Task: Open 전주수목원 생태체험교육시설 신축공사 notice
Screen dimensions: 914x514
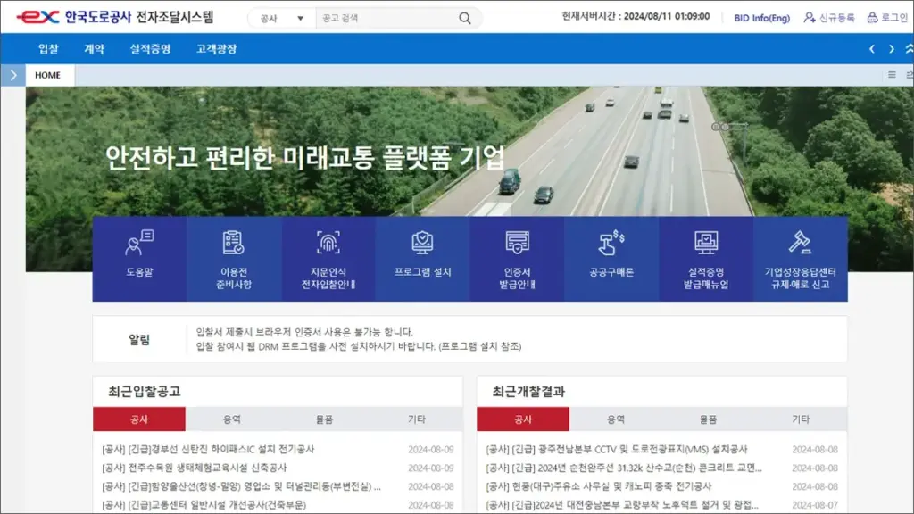Action: click(x=194, y=468)
